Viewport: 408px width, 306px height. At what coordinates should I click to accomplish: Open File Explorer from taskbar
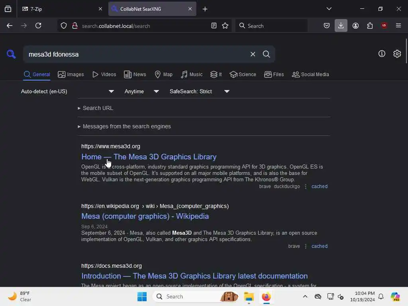pos(249,296)
